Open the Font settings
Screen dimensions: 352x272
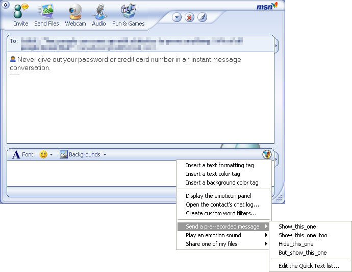click(23, 154)
